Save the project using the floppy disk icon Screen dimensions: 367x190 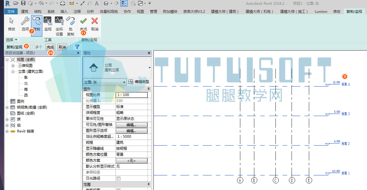pyautogui.click(x=23, y=3)
